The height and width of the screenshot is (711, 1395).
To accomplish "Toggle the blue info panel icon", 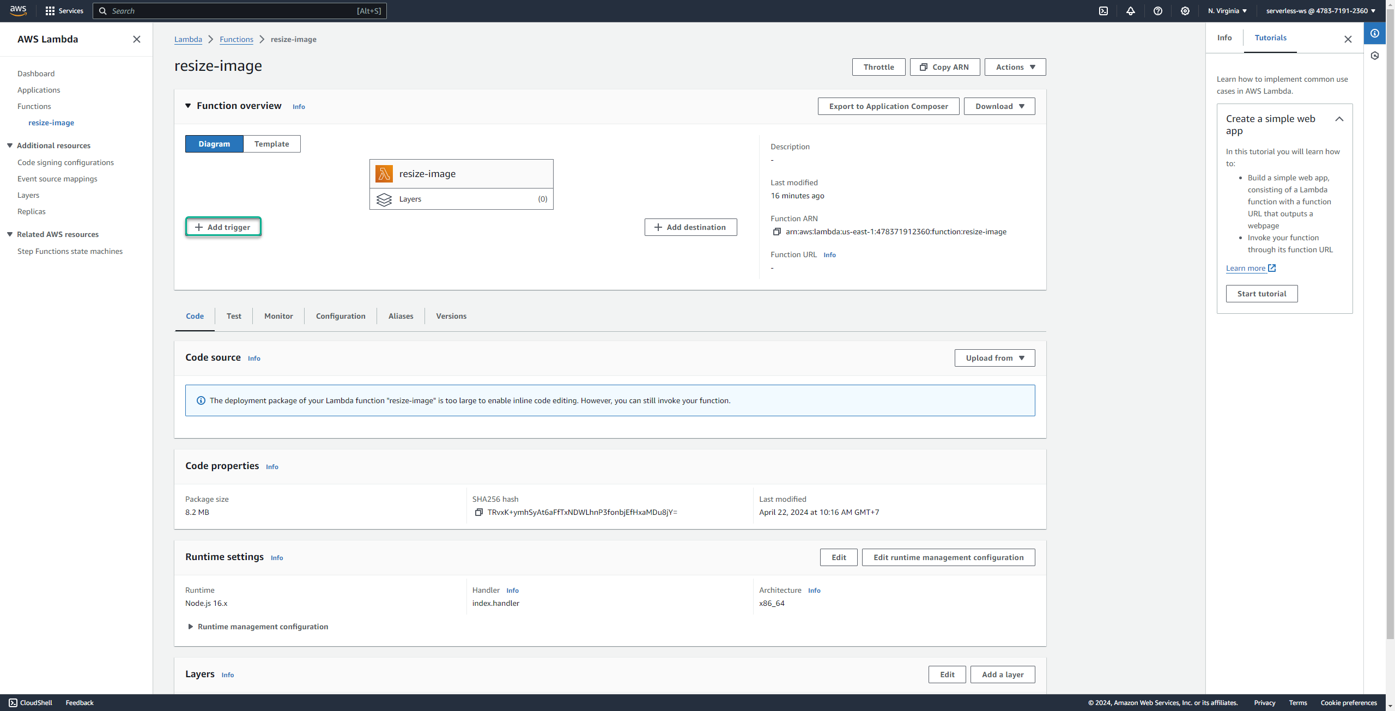I will pyautogui.click(x=1375, y=33).
